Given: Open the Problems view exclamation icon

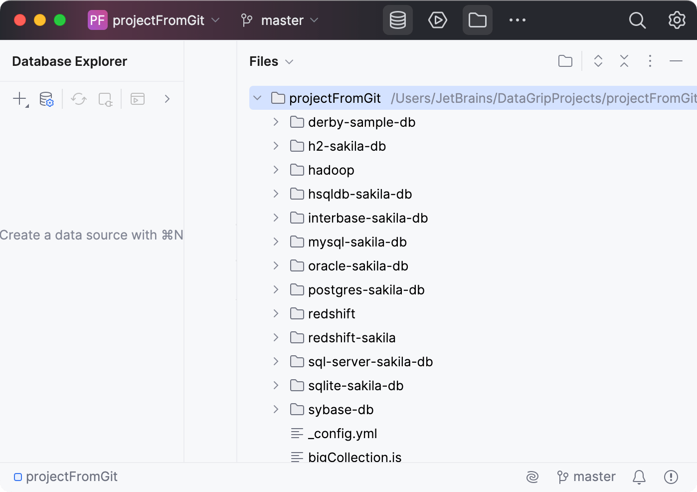Looking at the screenshot, I should (x=671, y=477).
